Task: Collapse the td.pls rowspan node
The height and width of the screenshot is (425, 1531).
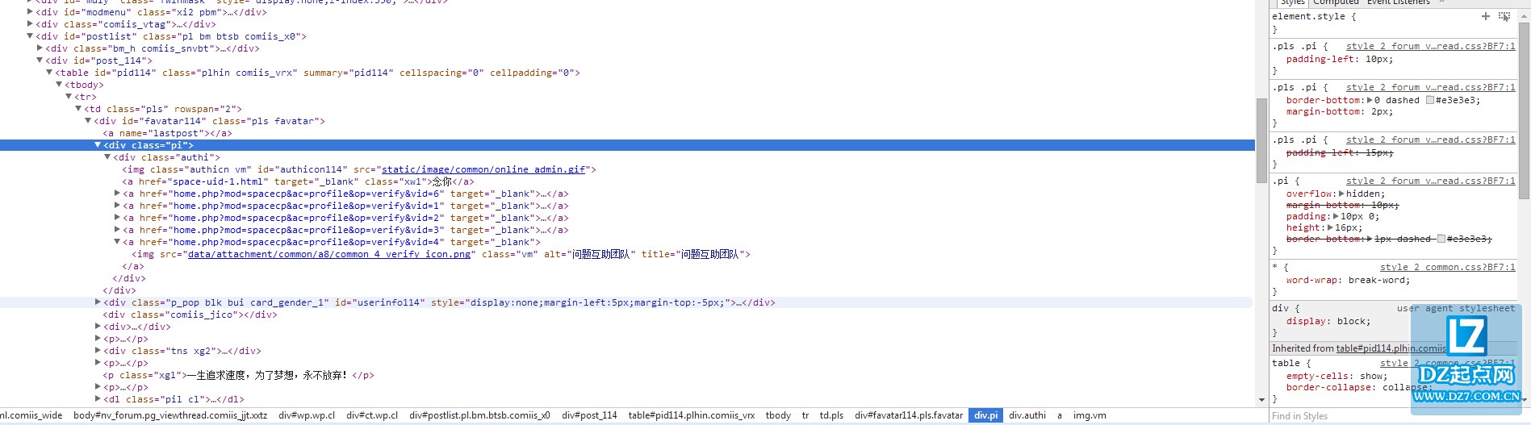Action: tap(79, 109)
